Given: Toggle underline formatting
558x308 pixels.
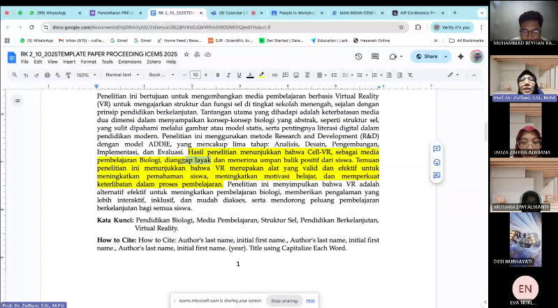Looking at the screenshot, I should tap(239, 75).
